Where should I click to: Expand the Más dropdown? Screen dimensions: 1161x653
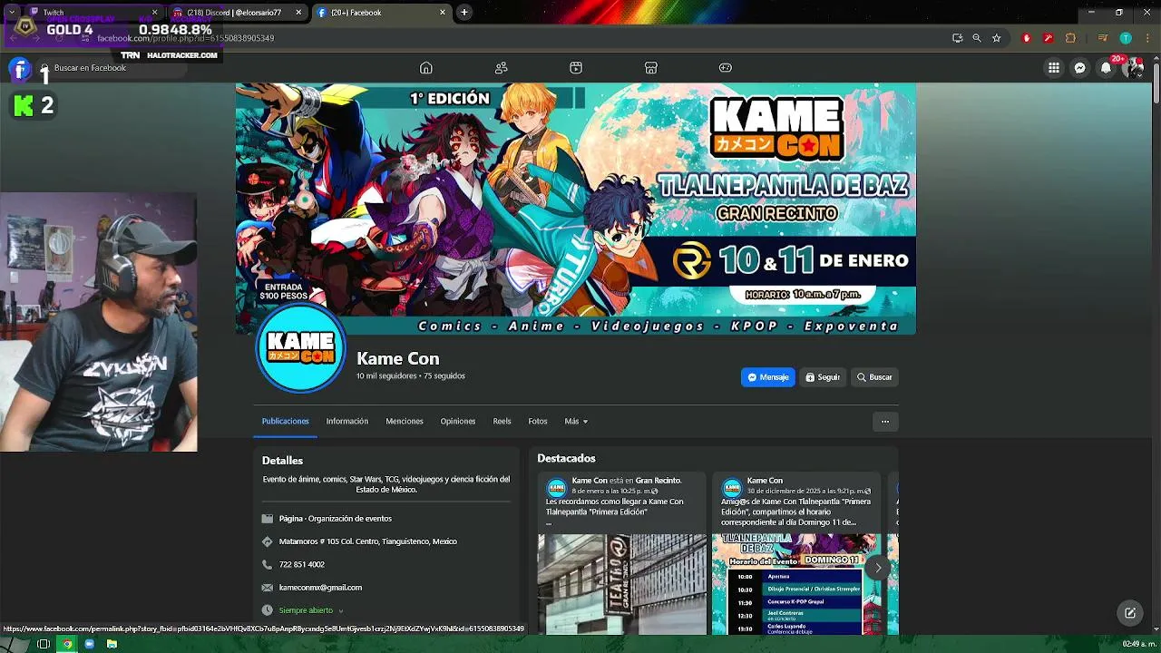pos(576,421)
